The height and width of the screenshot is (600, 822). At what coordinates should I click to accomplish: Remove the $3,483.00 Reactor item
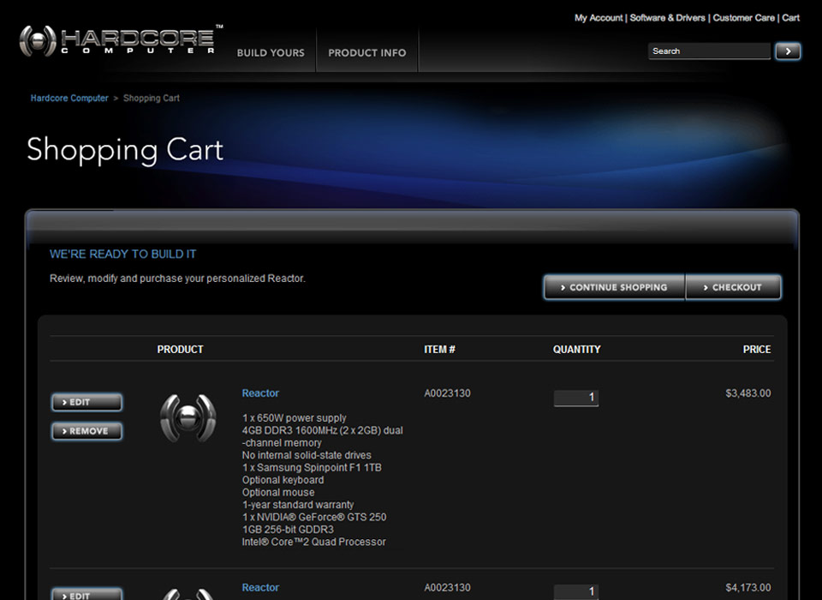(86, 431)
